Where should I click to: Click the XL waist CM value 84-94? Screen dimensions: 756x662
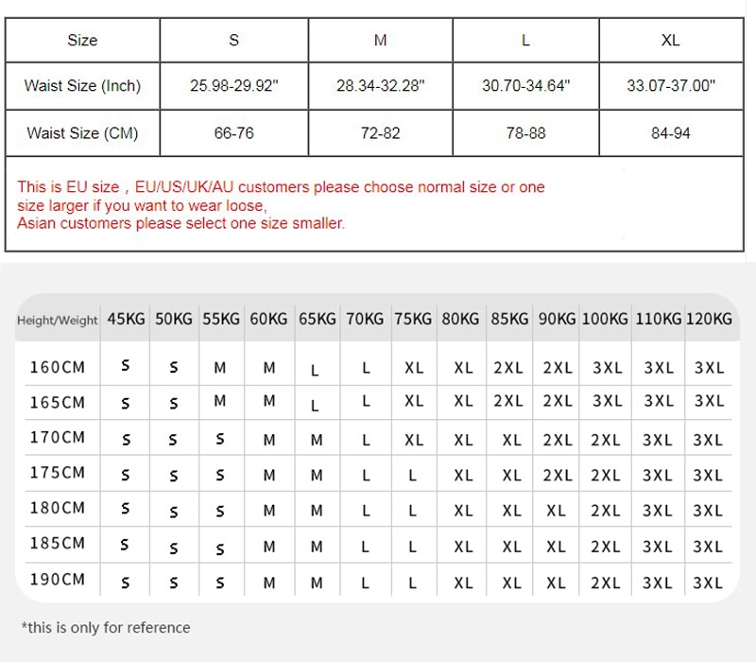point(671,133)
